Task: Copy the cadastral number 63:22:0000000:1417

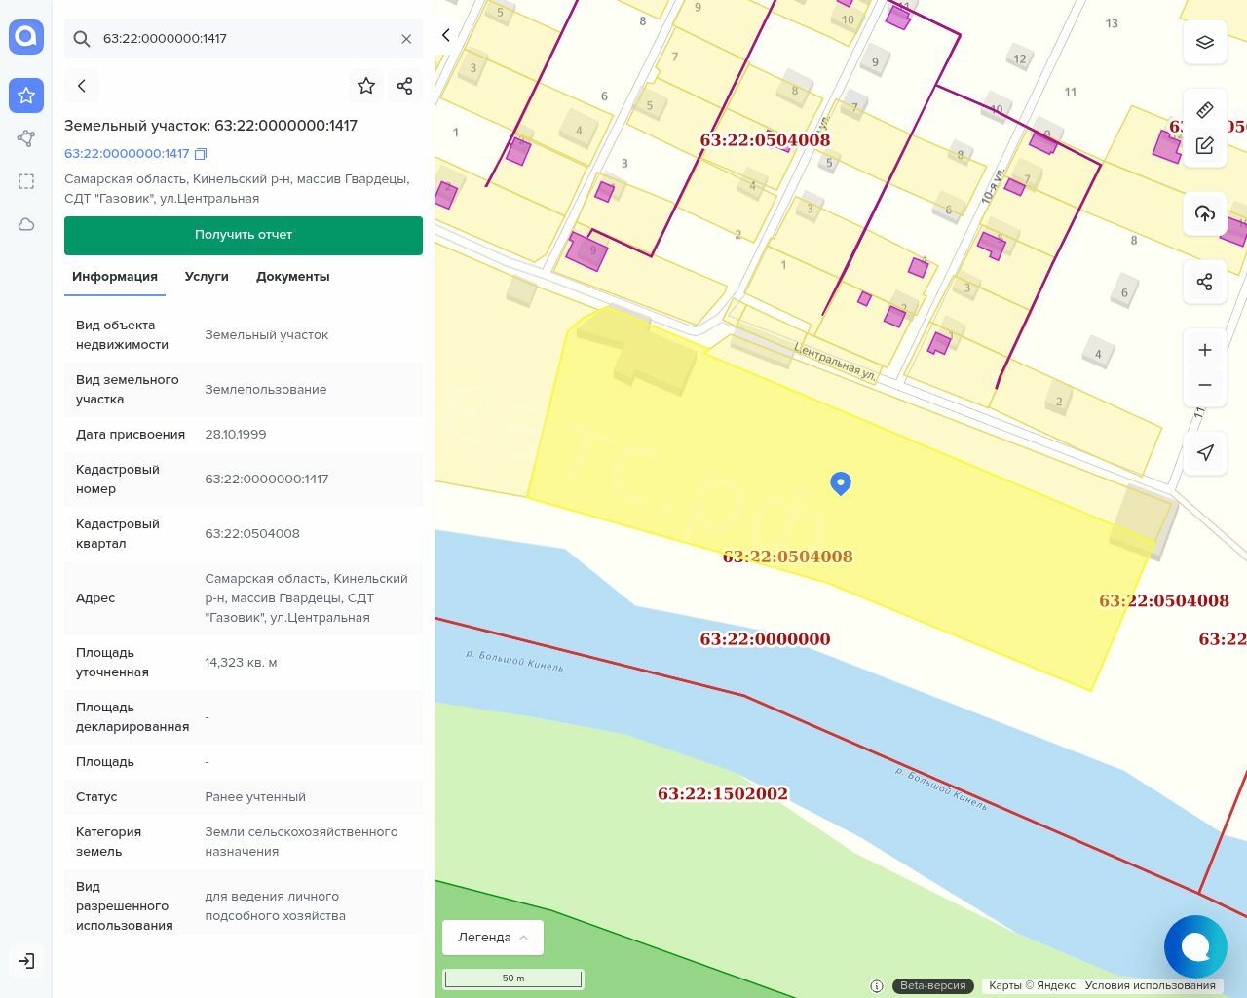Action: [x=201, y=154]
